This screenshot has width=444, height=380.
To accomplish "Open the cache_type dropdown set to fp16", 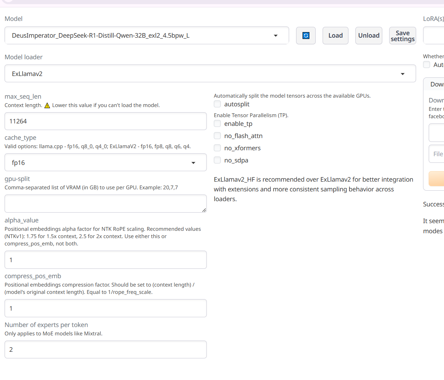I will 106,162.
